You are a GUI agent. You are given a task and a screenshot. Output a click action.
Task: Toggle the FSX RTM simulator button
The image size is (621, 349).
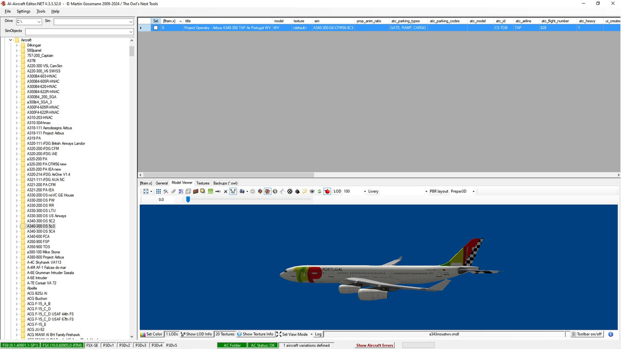(62, 345)
